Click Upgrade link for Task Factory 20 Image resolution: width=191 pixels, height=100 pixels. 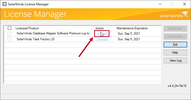(x=102, y=39)
